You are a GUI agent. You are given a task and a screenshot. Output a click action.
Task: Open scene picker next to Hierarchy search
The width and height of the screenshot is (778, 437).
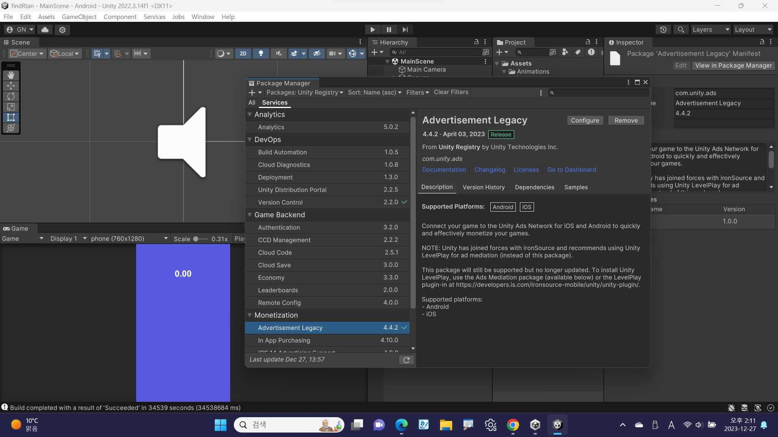[485, 52]
